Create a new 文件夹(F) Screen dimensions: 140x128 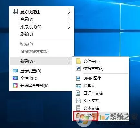pos(101,61)
